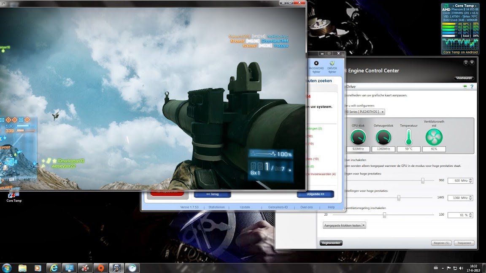Click the Temperatuur thermometer icon
486x273 pixels.
[x=408, y=137]
